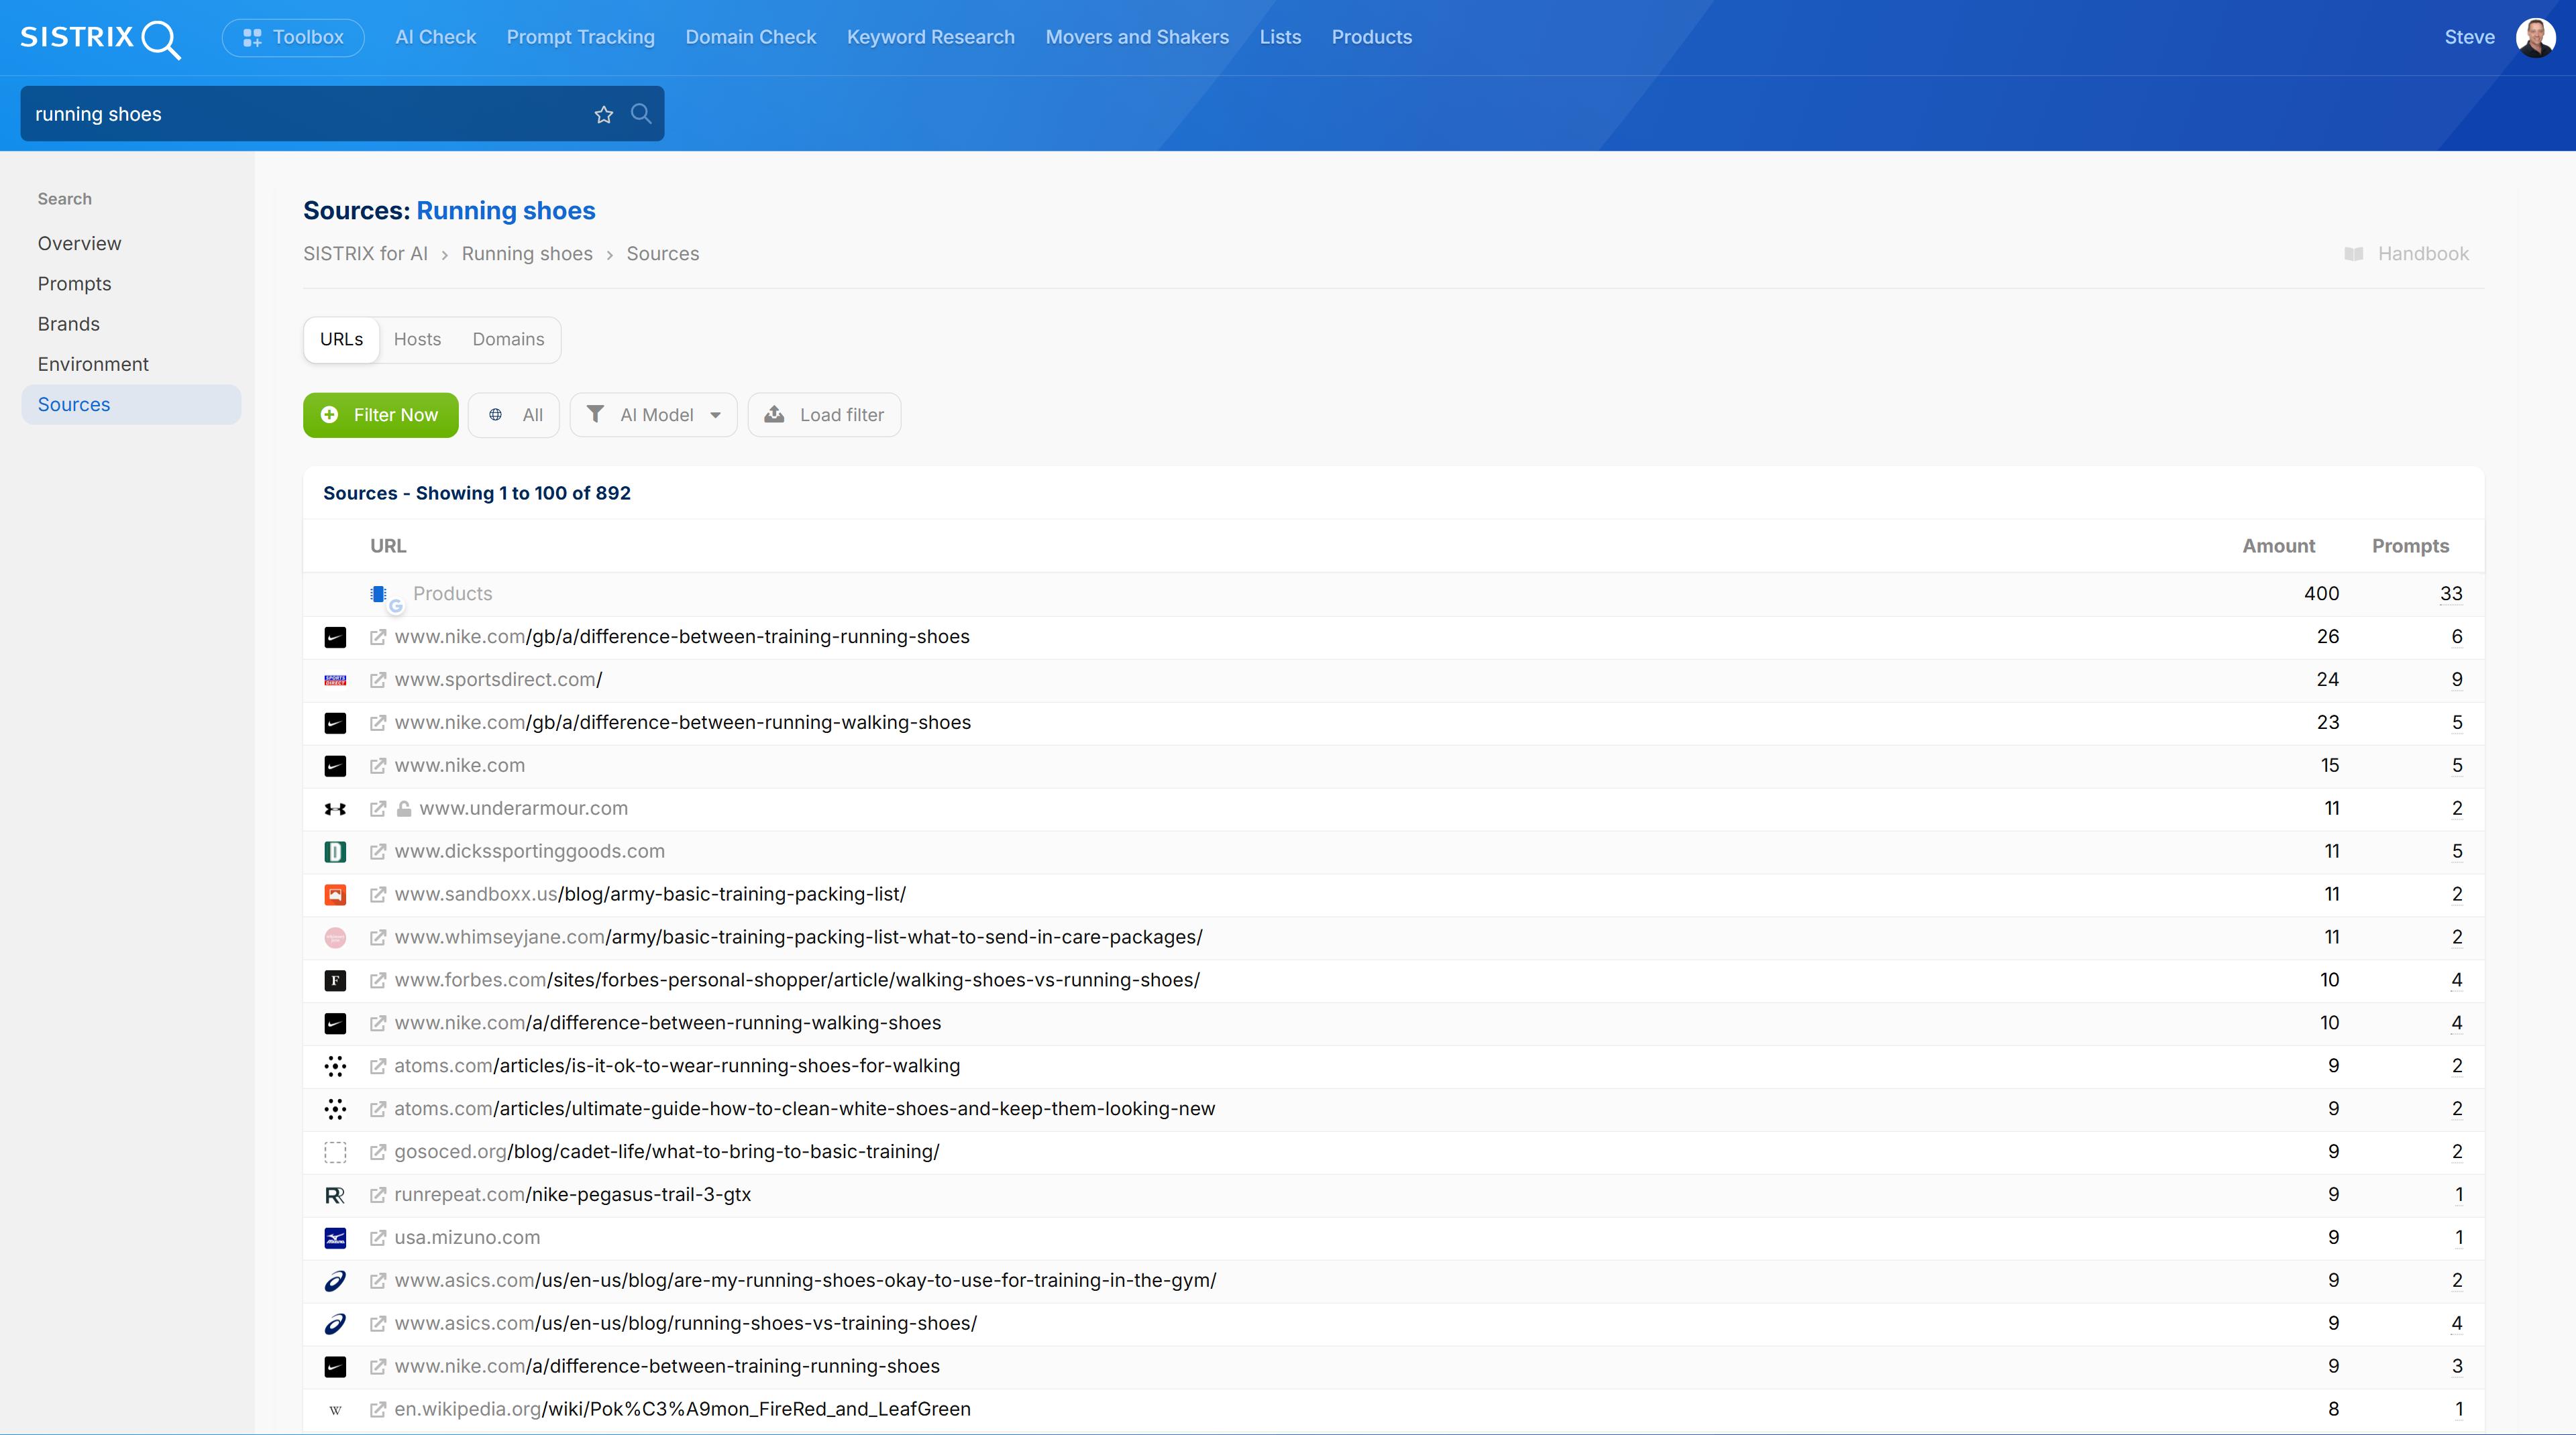Click the running shoes search input field
Viewport: 2576px width, 1435px height.
(300, 114)
